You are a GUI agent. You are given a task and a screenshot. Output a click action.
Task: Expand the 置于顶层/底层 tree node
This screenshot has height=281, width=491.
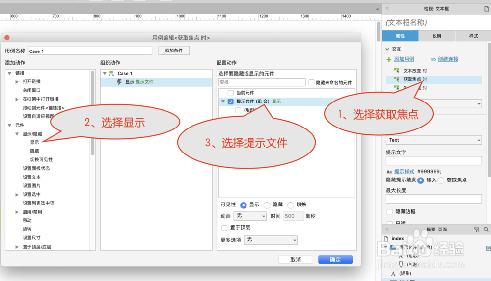click(x=17, y=247)
